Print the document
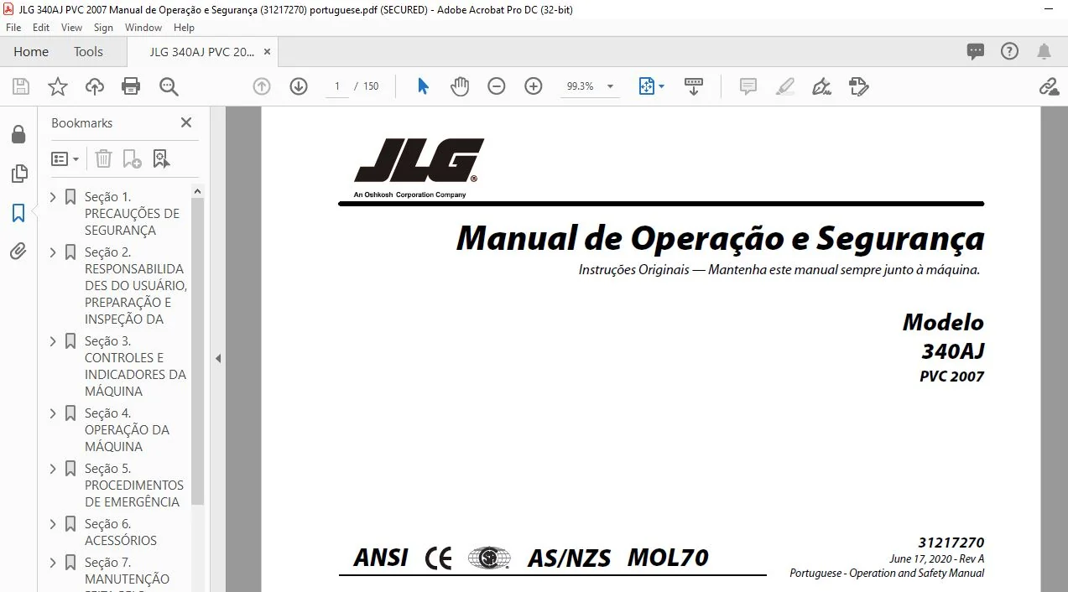This screenshot has height=592, width=1068. tap(131, 86)
